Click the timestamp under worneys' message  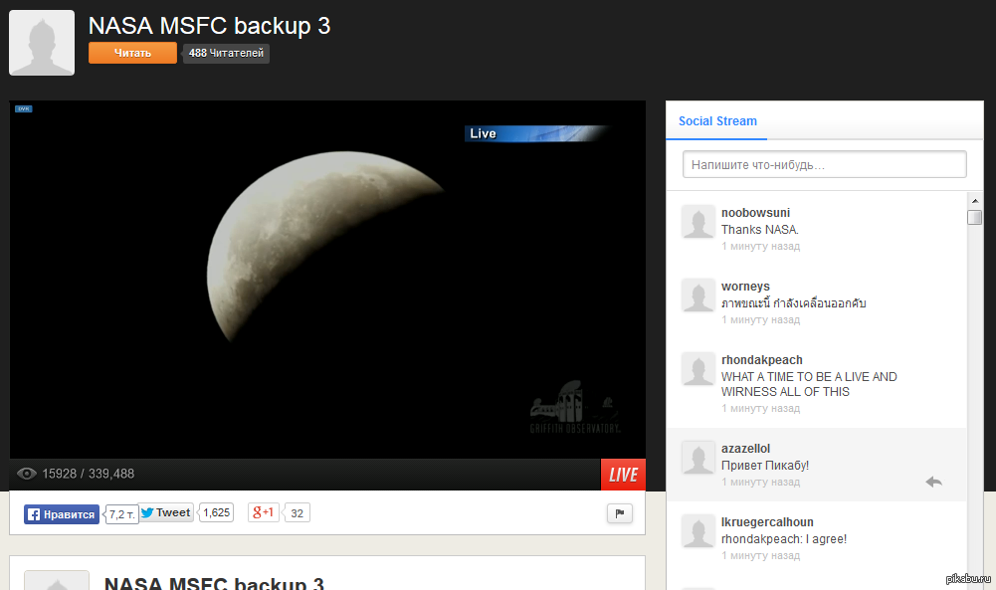[760, 320]
